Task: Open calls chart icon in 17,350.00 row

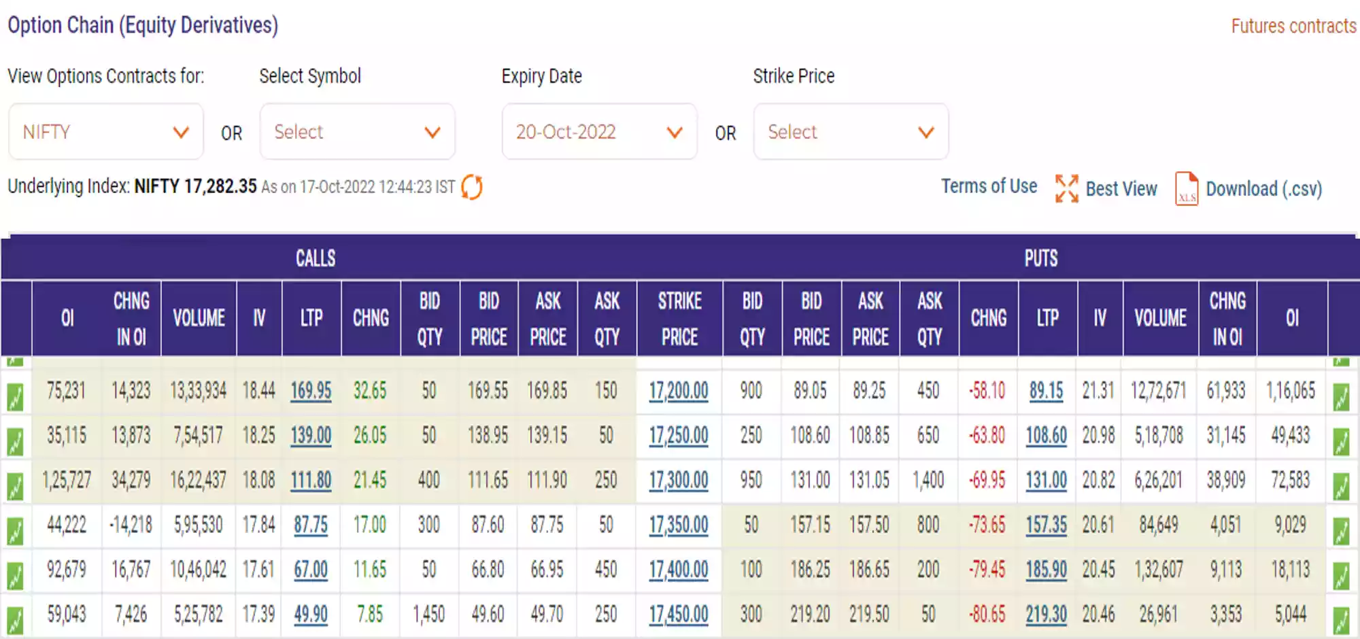Action: coord(15,532)
